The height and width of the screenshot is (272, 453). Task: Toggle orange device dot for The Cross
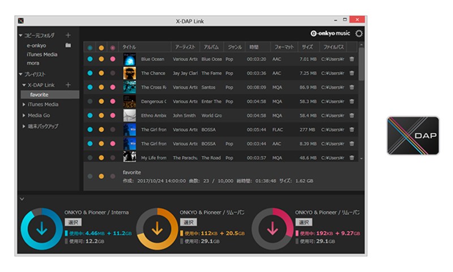click(101, 87)
